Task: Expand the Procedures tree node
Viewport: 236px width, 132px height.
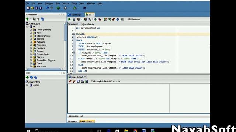Action: coord(31,45)
